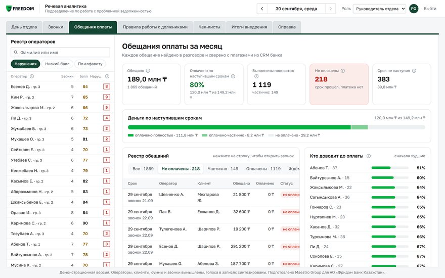
Task: Open the Срок не наступил 383 card
Action: click(402, 84)
